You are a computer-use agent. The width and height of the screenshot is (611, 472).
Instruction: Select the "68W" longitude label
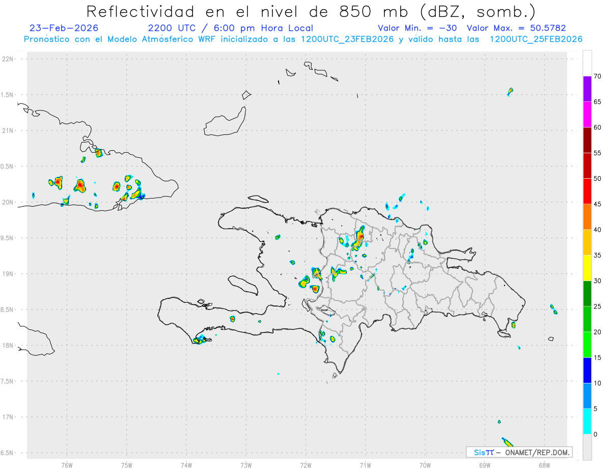click(x=544, y=465)
